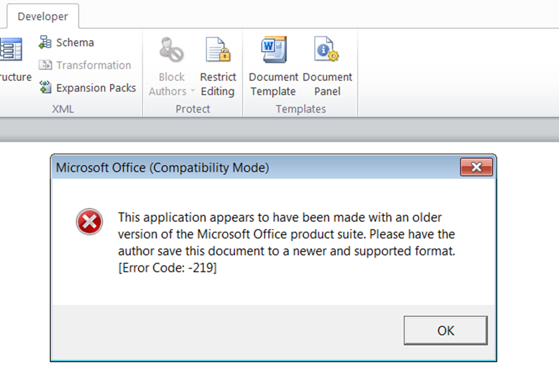Screen dimensions: 559x382
Task: Click the dialog title bar text
Action: coord(162,168)
